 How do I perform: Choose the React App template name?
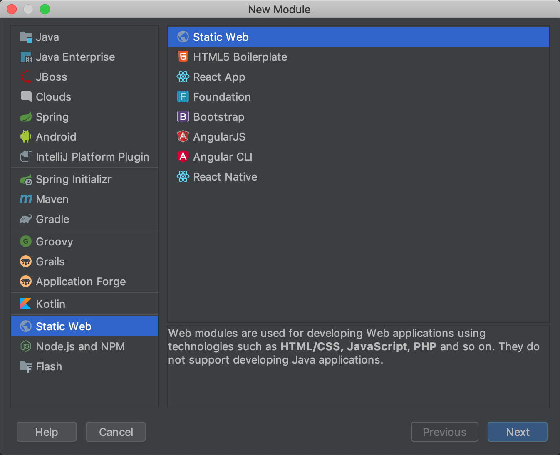click(x=219, y=77)
